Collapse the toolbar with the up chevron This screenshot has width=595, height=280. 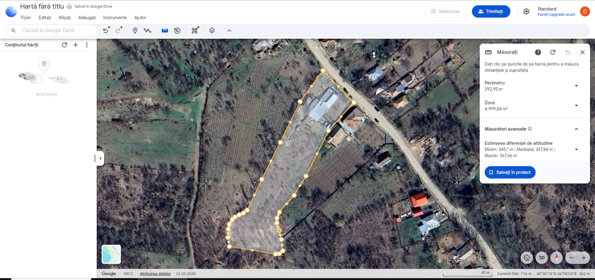[229, 30]
